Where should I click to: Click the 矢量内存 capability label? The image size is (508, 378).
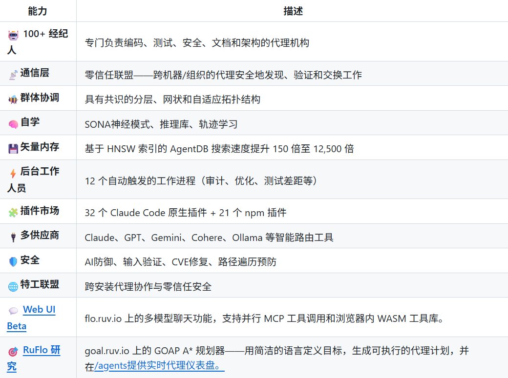40,147
